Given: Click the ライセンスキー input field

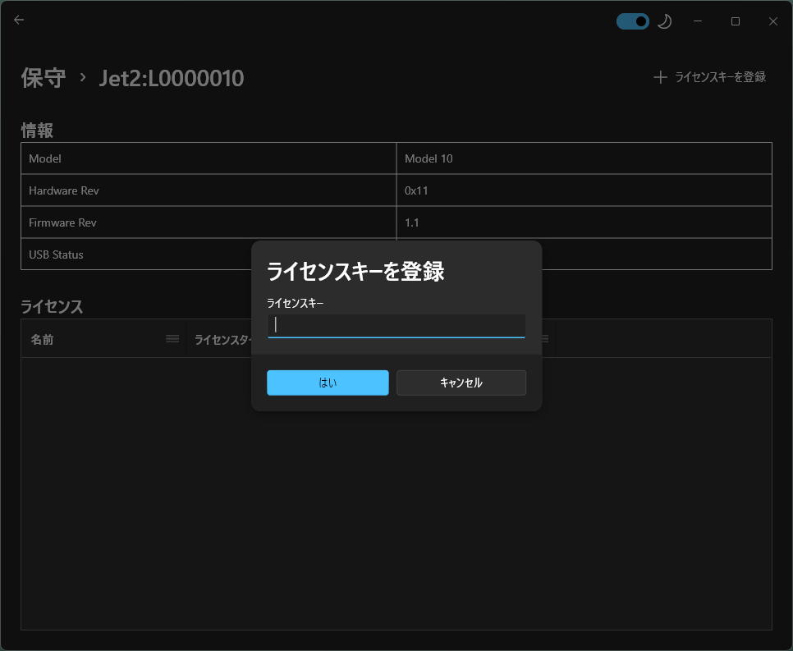Looking at the screenshot, I should click(396, 325).
